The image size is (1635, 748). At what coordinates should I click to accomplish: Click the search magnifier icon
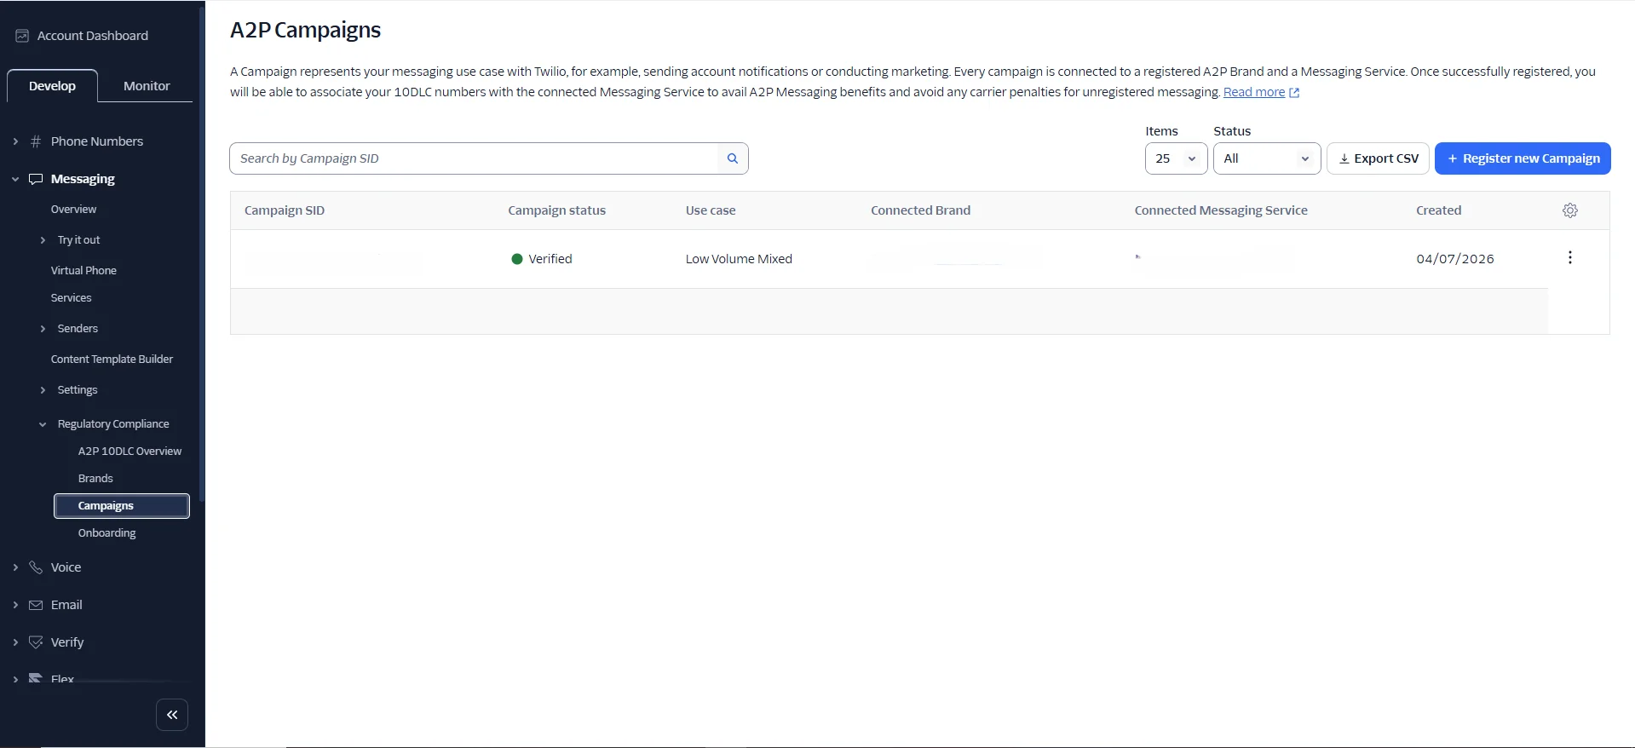coord(732,158)
